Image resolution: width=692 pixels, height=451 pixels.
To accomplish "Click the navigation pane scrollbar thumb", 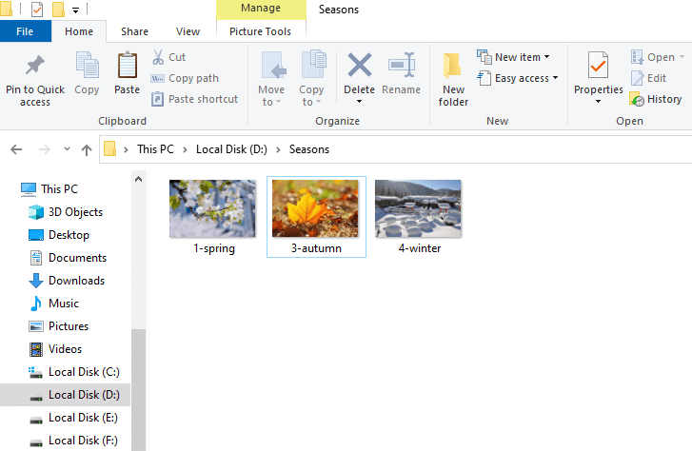I will click(138, 390).
